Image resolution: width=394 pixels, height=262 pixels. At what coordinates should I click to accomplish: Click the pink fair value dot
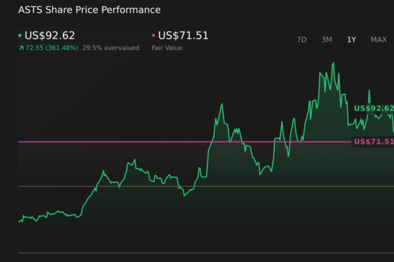click(154, 36)
